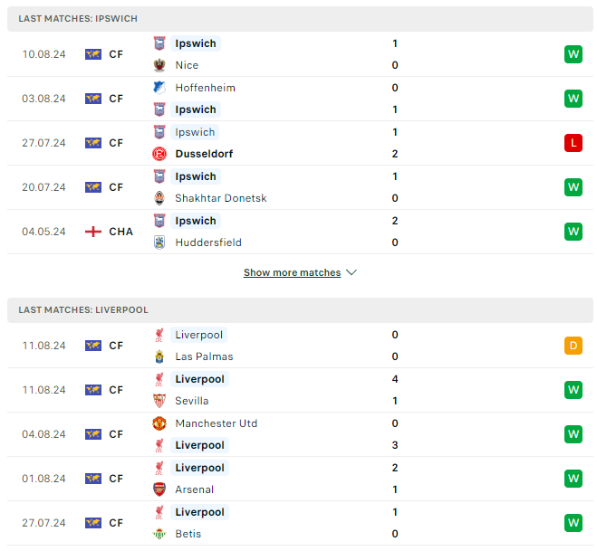Viewport: 597px width, 551px height.
Task: Open the Ipswich vs Huddersfield 04.05.24 match
Action: click(x=299, y=232)
